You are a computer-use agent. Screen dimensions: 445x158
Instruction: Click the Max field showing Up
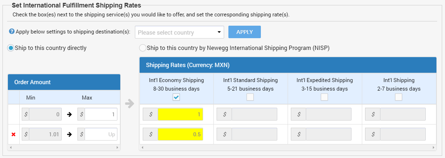[x=101, y=134]
